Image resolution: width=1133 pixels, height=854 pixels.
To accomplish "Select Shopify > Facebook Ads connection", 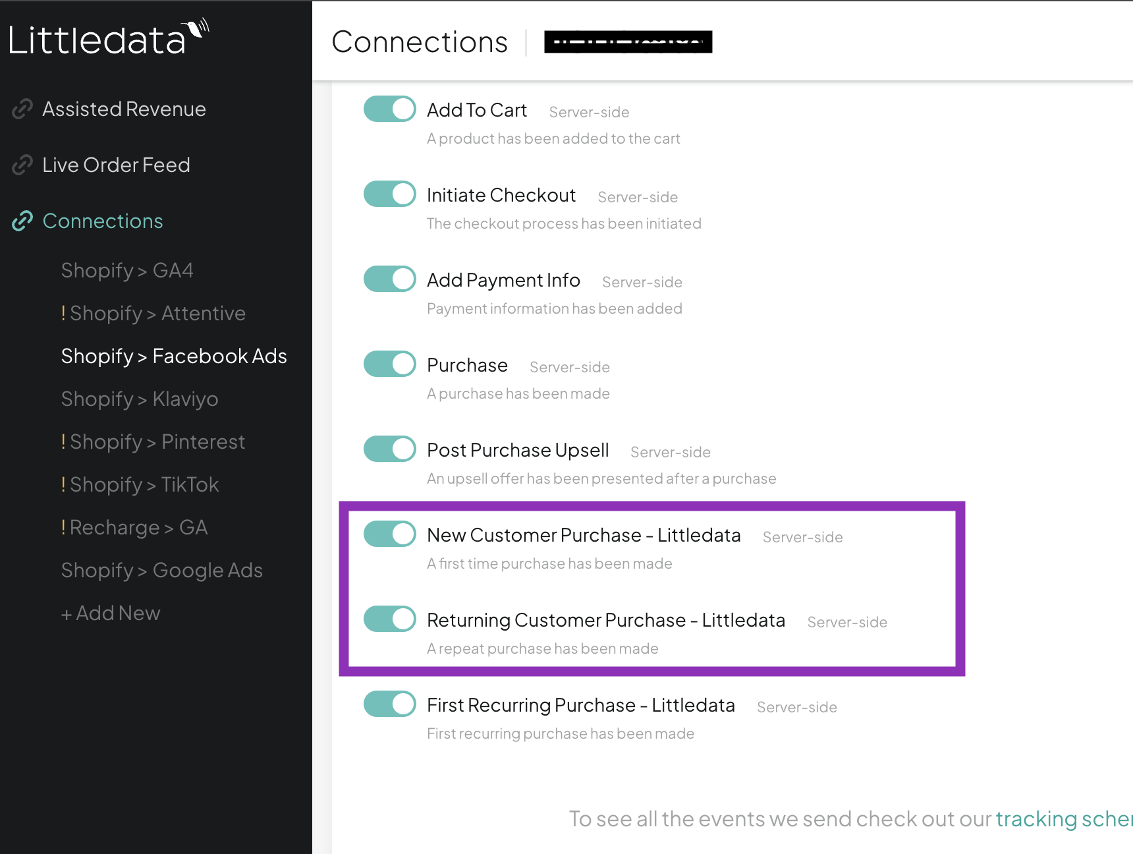I will coord(174,356).
